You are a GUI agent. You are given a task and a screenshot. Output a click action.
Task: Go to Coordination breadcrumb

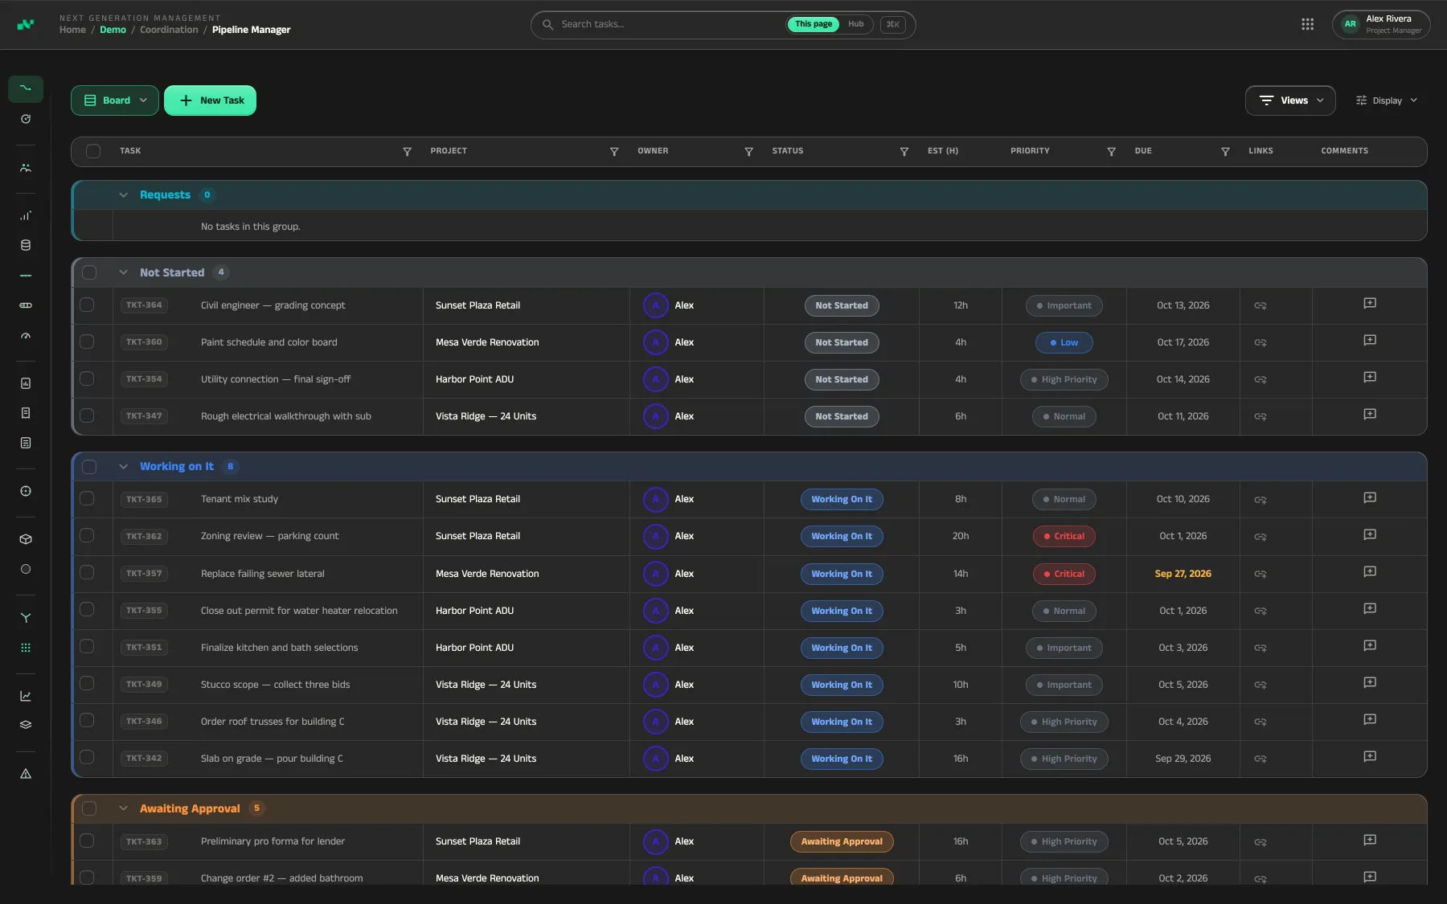(169, 30)
